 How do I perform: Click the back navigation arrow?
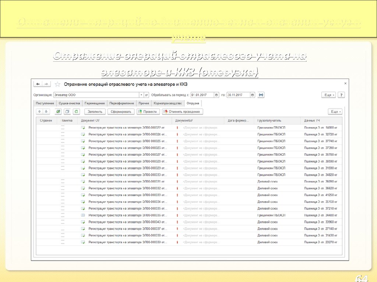coord(38,84)
